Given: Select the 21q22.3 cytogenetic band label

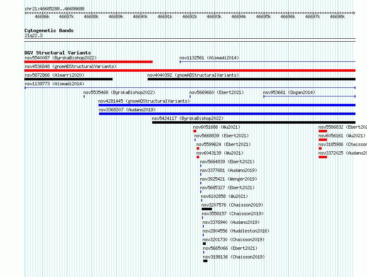Looking at the screenshot, I should click(33, 35).
